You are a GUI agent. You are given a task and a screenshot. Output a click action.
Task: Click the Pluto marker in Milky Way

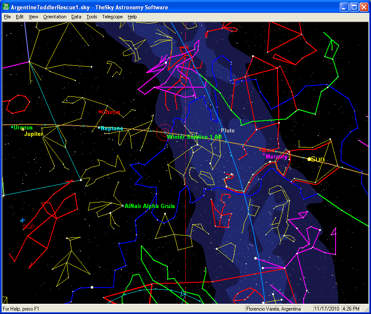tap(220, 130)
